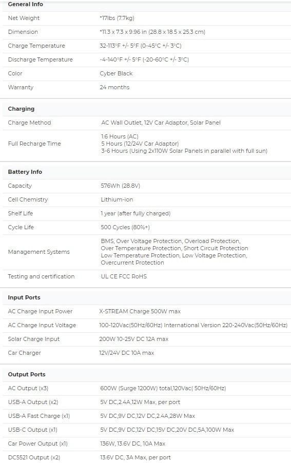Click the Management Systems label
291x463 pixels.
[38, 252]
